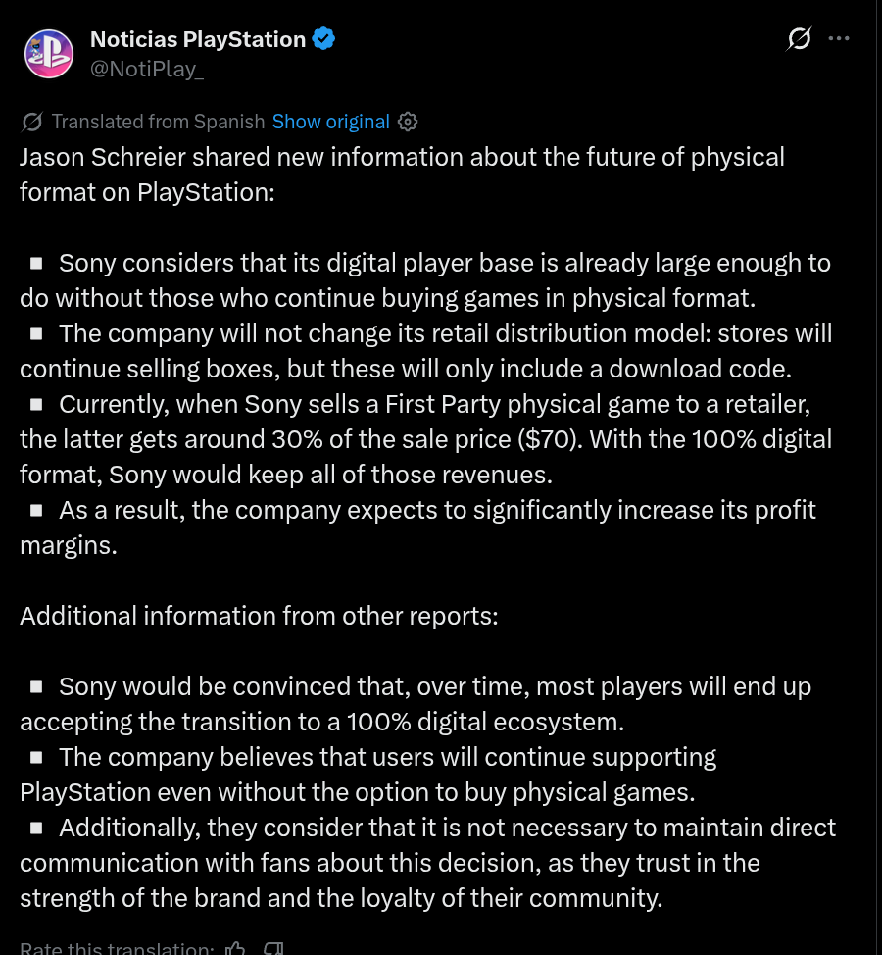Rate the translation with thumbs down
Screen dimensions: 882x955
pos(273,948)
